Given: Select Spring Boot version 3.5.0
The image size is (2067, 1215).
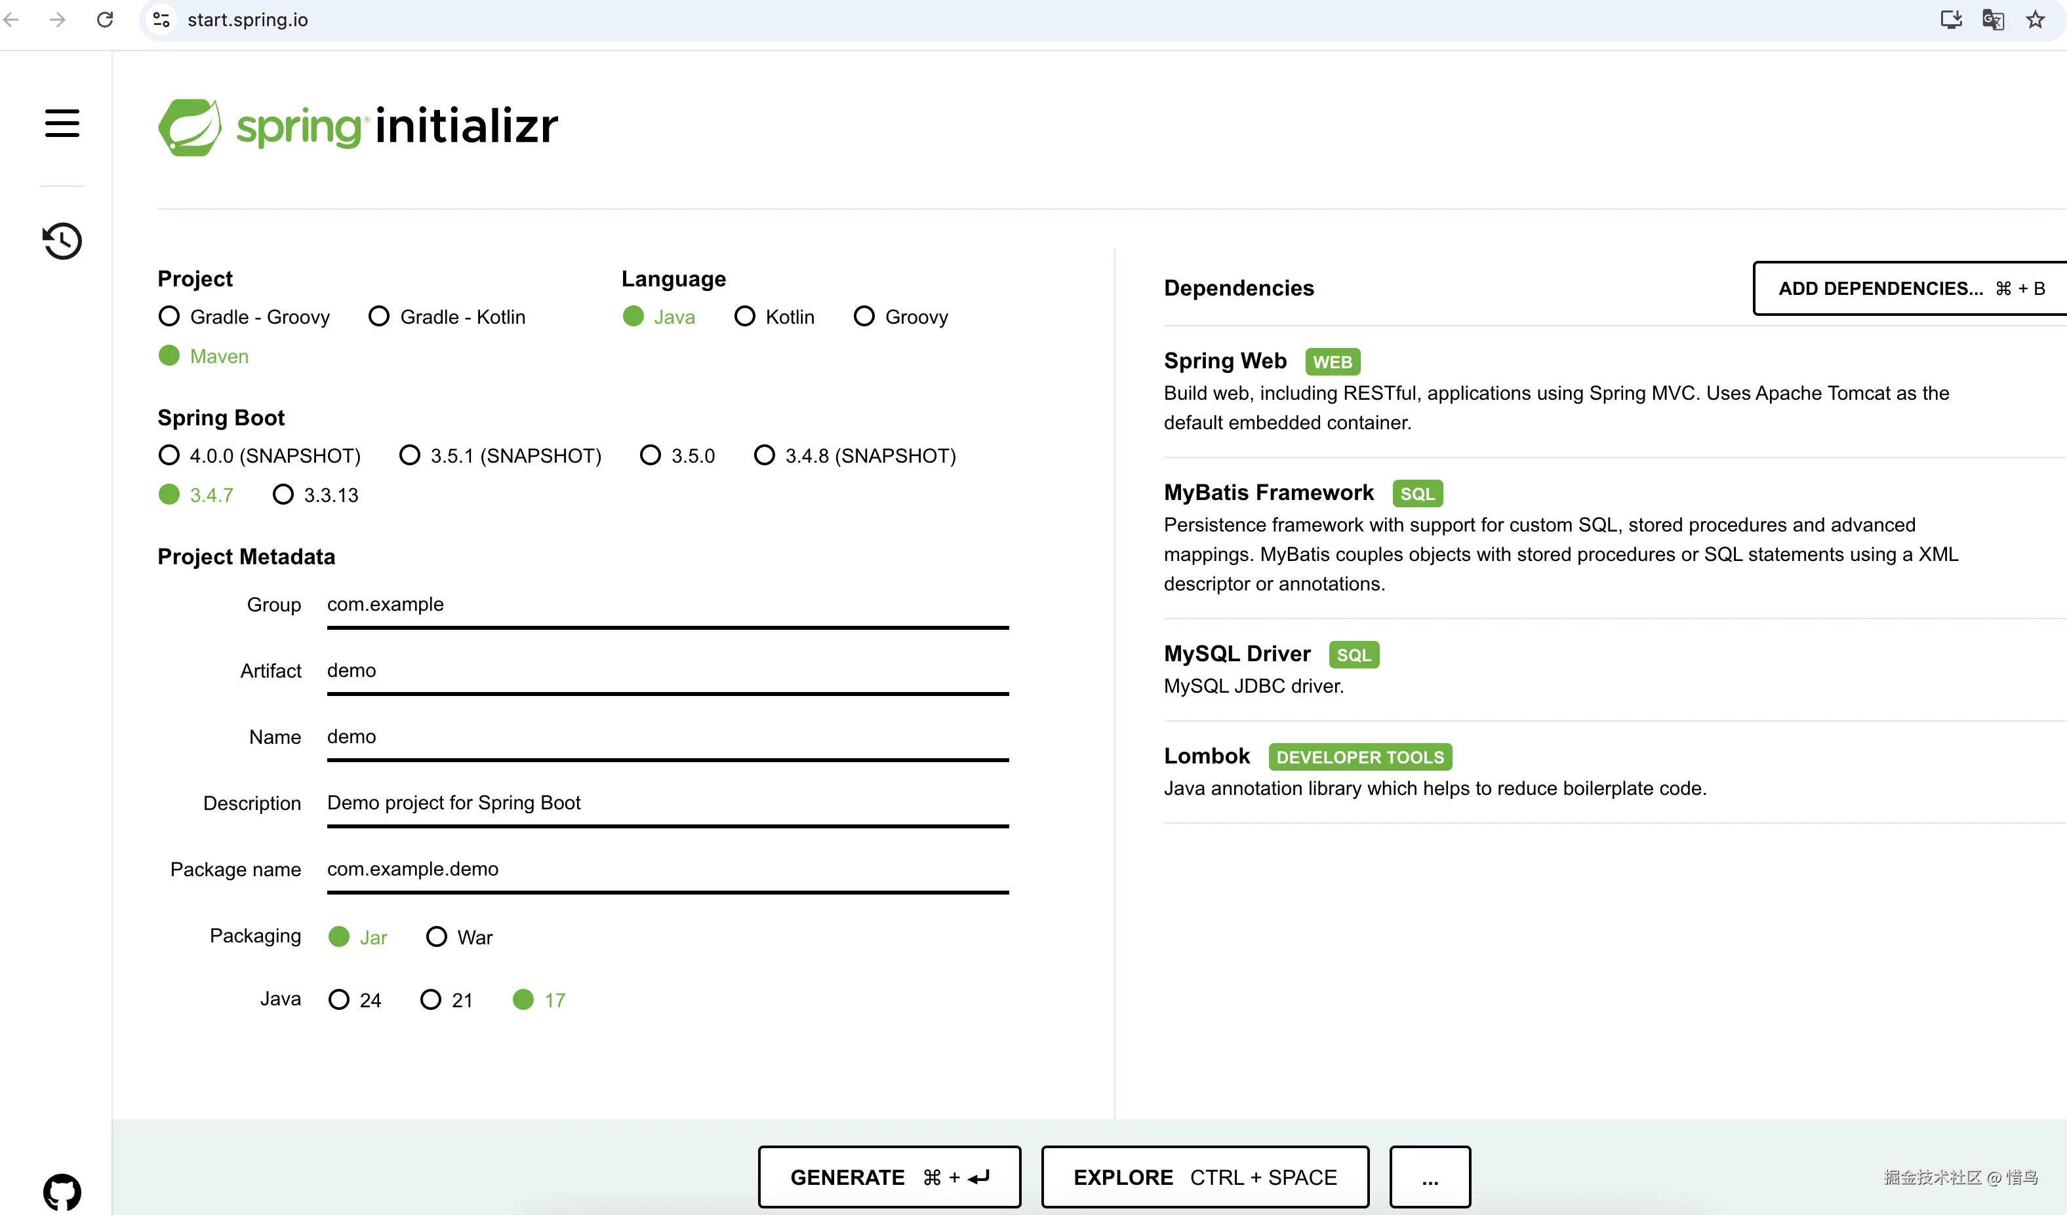Looking at the screenshot, I should (651, 455).
